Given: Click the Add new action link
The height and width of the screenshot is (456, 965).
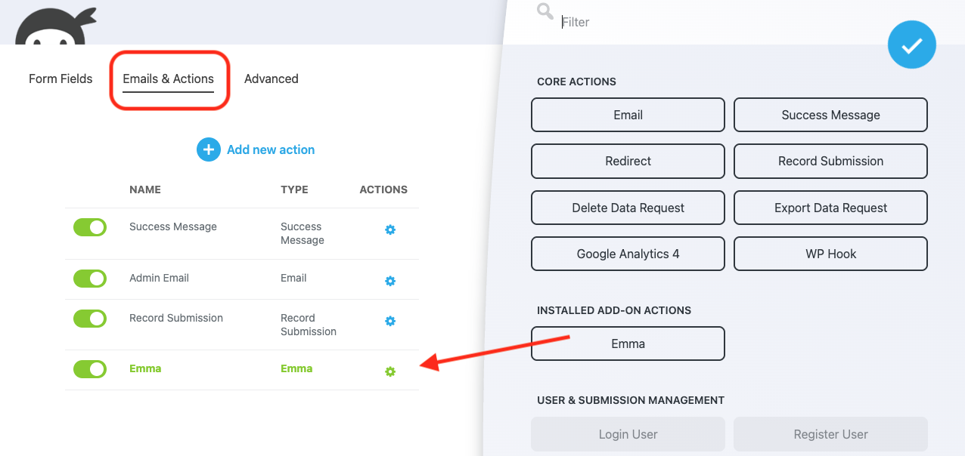Looking at the screenshot, I should point(271,149).
